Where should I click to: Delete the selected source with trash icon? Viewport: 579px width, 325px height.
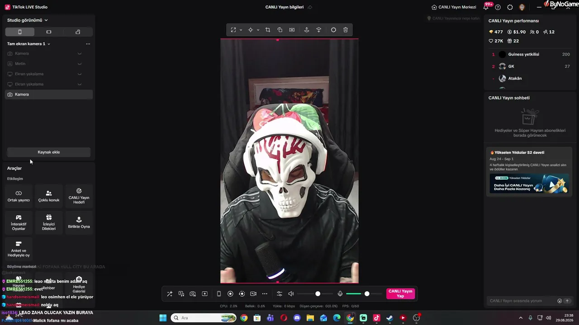tap(346, 30)
